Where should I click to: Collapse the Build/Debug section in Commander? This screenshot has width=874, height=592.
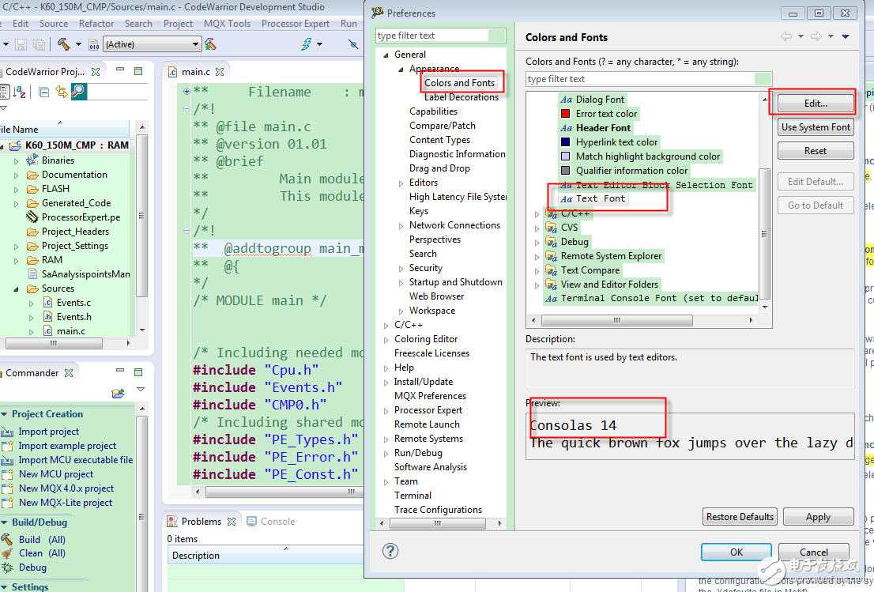pos(4,522)
